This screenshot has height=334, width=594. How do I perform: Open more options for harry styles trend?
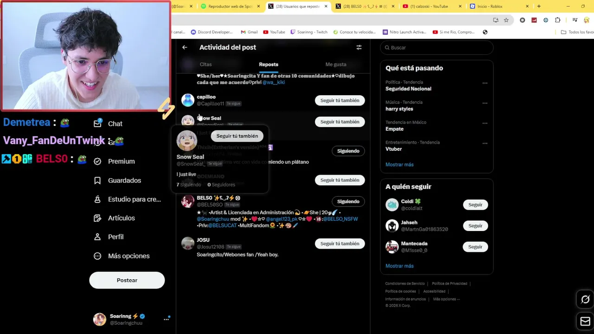pos(484,103)
